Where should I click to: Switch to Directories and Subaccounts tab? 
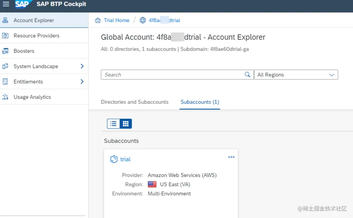click(134, 102)
